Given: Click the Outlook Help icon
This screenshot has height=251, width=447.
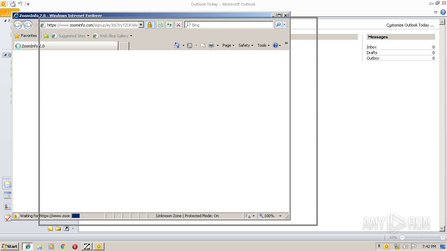Looking at the screenshot, I should point(443,12).
